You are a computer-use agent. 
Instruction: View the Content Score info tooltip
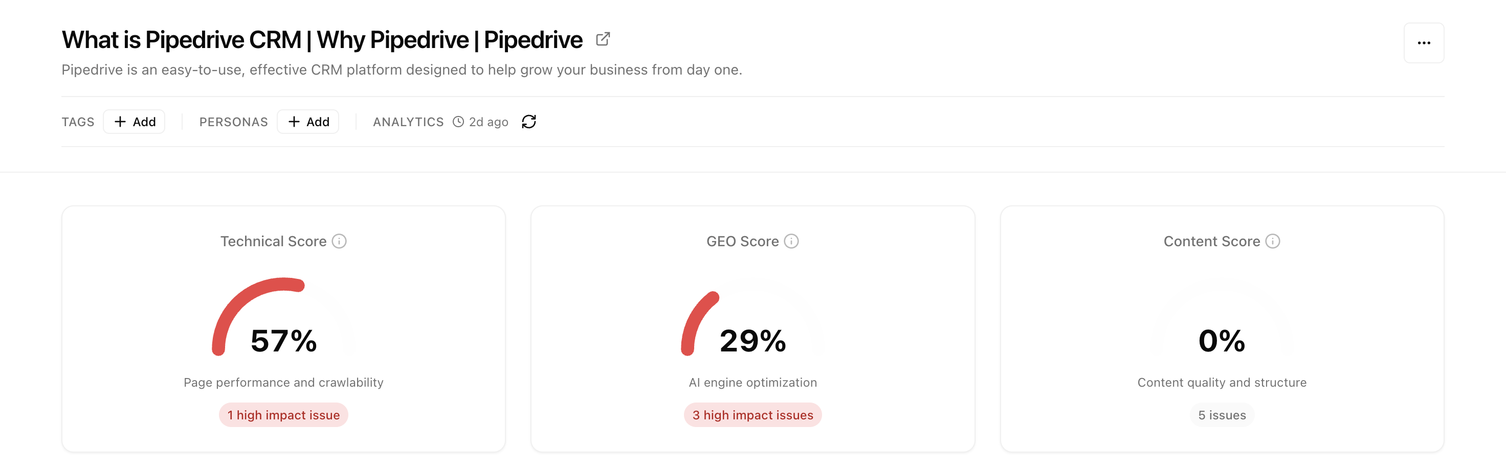[1273, 241]
